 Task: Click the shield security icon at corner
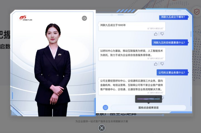click(196, 12)
